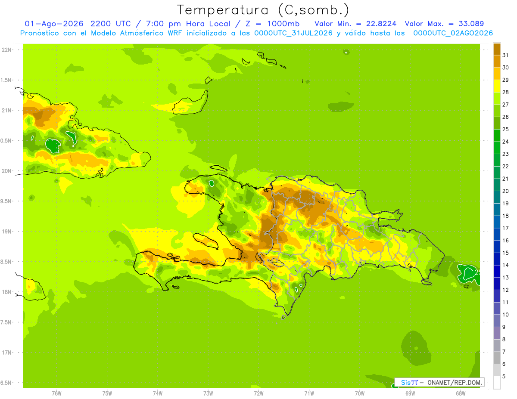The width and height of the screenshot is (517, 399).
Task: Select the yellow 28 degree color swatch
Action: [x=497, y=86]
